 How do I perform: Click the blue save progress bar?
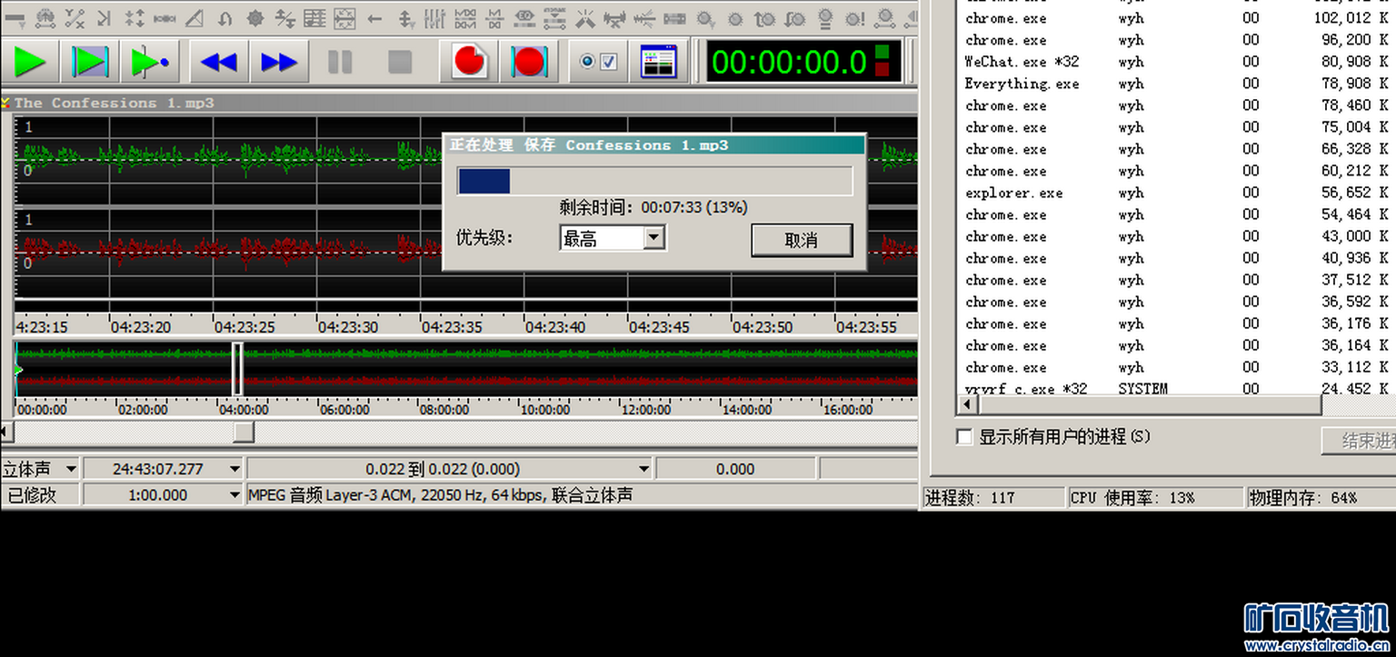[654, 181]
